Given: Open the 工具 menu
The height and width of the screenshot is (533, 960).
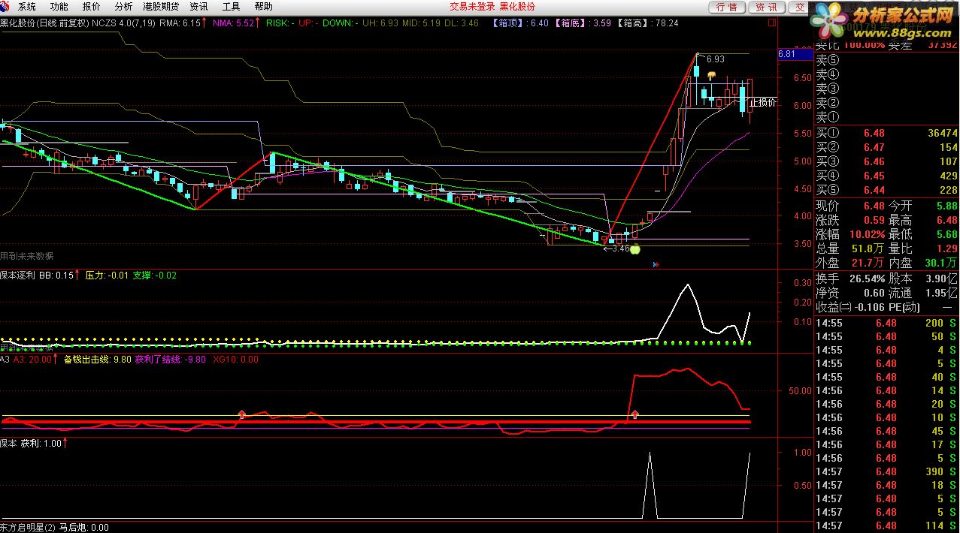Looking at the screenshot, I should 232,6.
